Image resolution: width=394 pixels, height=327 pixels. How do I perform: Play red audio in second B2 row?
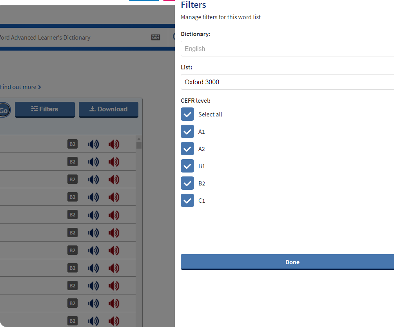click(x=114, y=162)
